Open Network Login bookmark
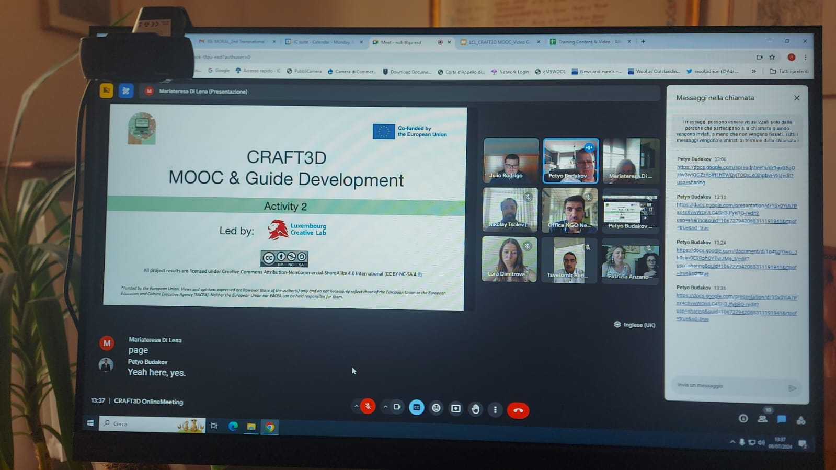 coord(510,72)
